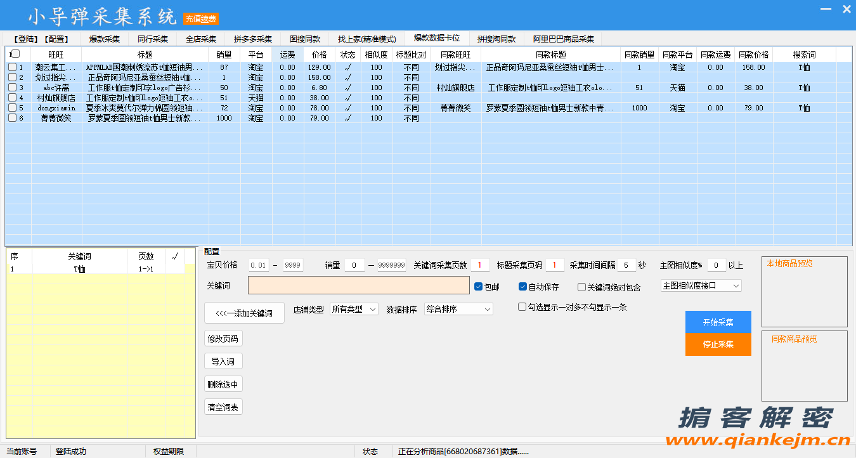
Task: Switch to the 爆款采集 tab
Action: [104, 39]
